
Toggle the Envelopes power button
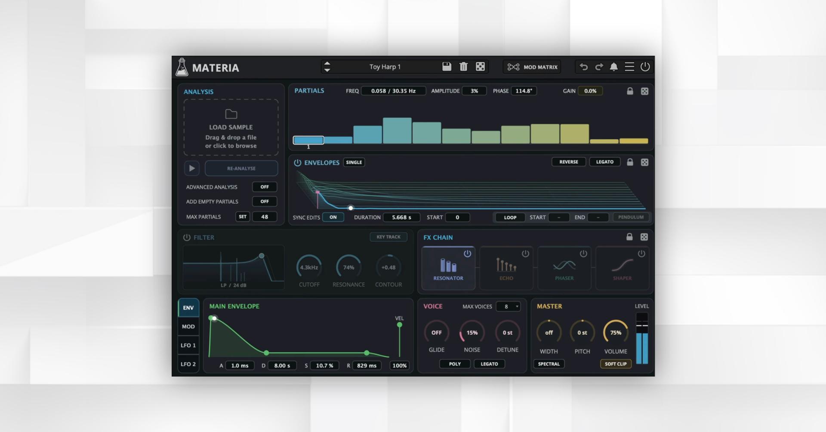point(297,162)
